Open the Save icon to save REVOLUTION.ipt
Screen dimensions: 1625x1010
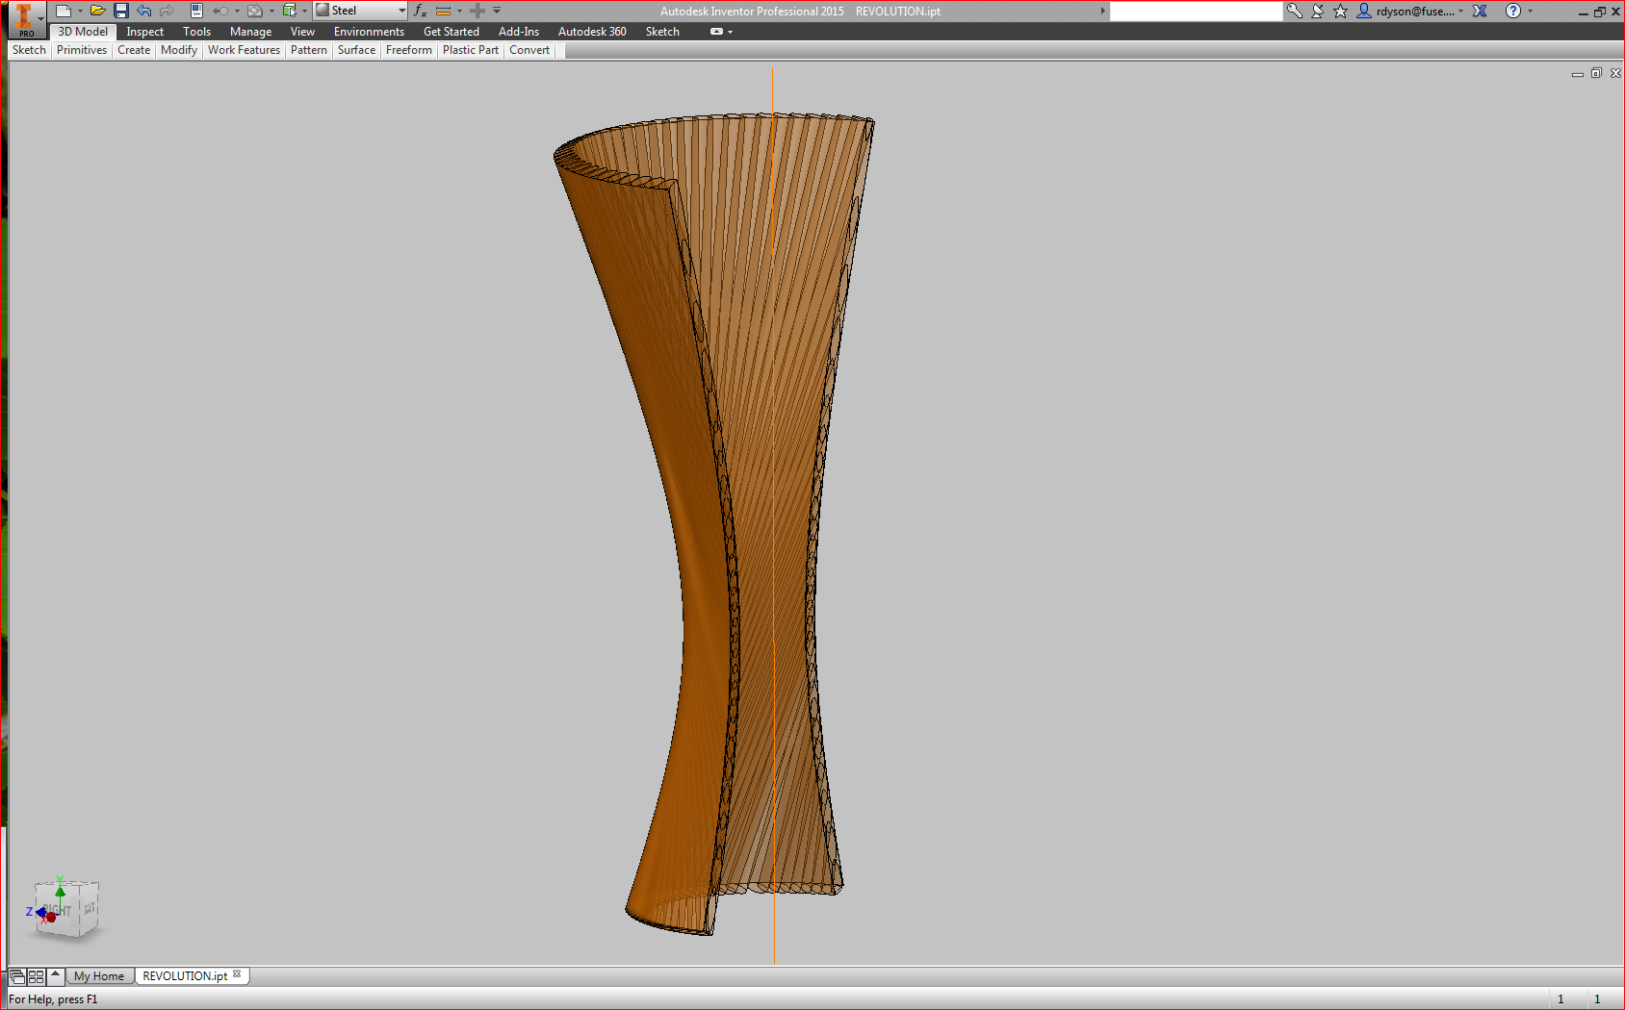click(x=119, y=11)
